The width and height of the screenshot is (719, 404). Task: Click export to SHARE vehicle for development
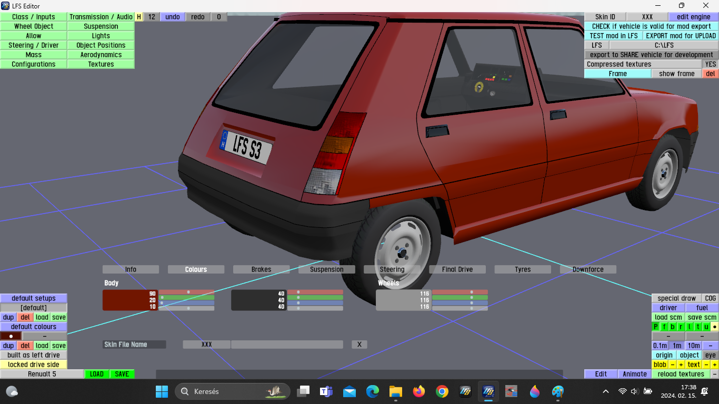tap(651, 55)
